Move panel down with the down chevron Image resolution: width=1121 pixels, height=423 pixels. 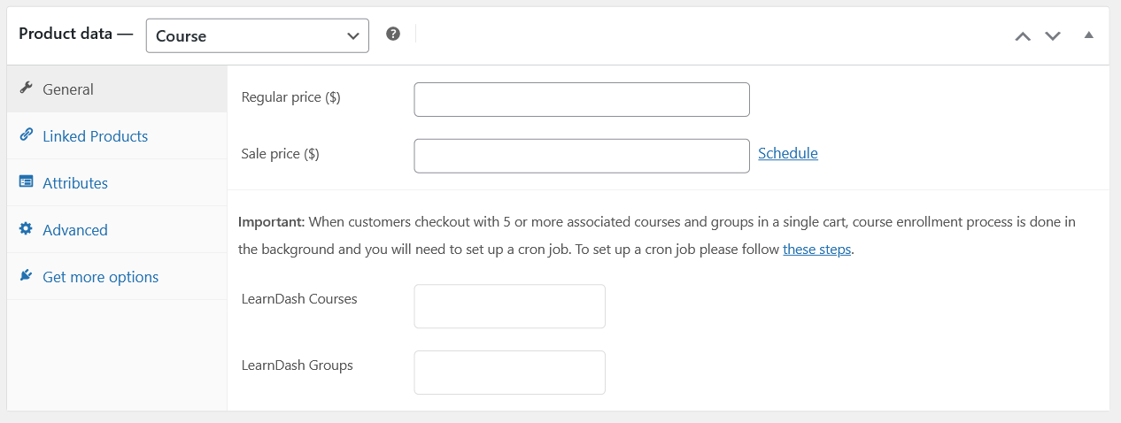(x=1053, y=36)
